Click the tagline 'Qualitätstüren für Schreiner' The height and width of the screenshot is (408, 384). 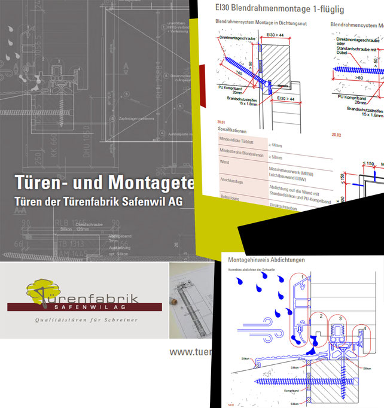[x=86, y=320]
